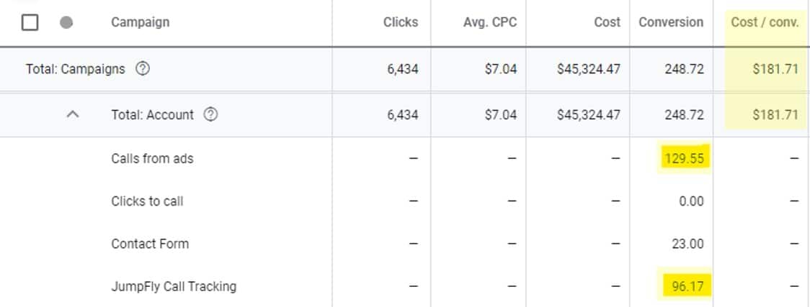Check the select-all campaigns checkbox
Viewport: 810px width, 307px height.
pyautogui.click(x=30, y=23)
